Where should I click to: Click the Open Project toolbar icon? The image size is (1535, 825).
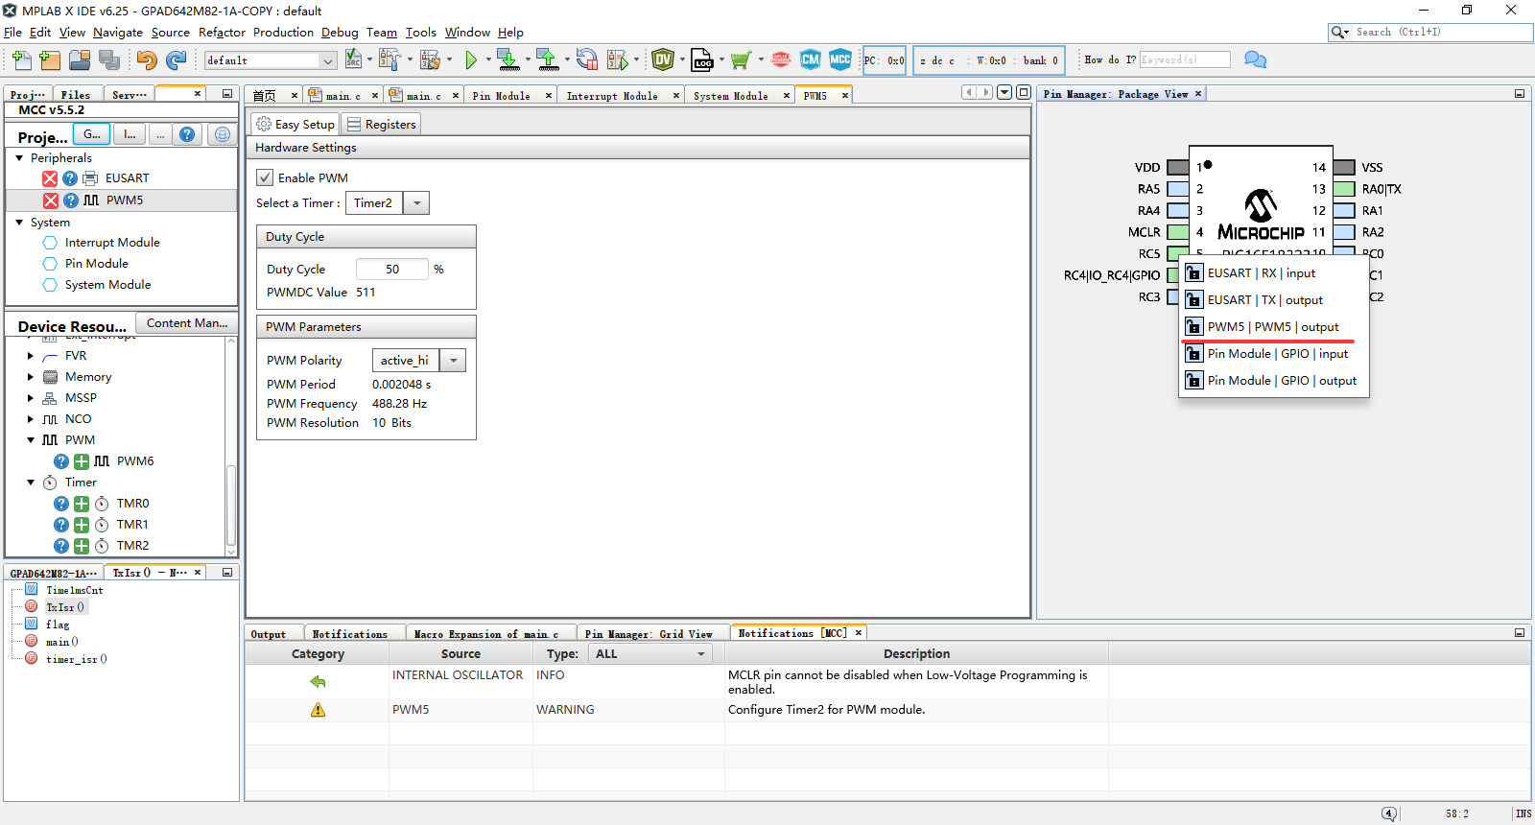80,60
